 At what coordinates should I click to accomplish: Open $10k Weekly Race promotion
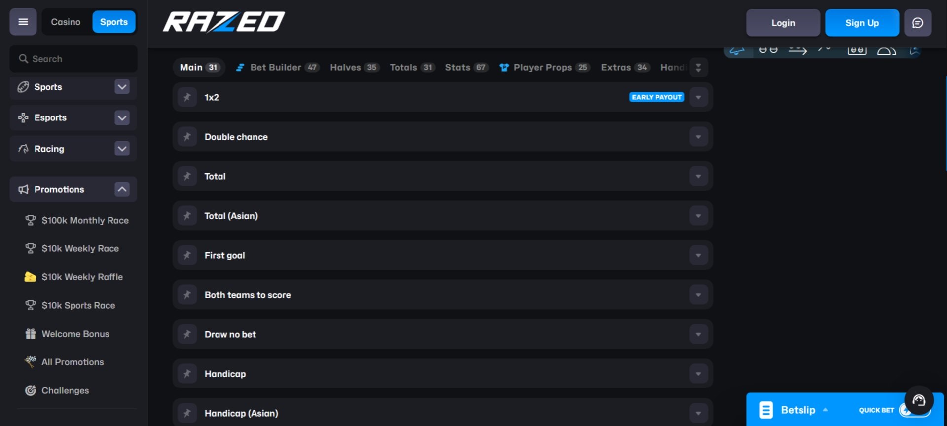tap(80, 248)
